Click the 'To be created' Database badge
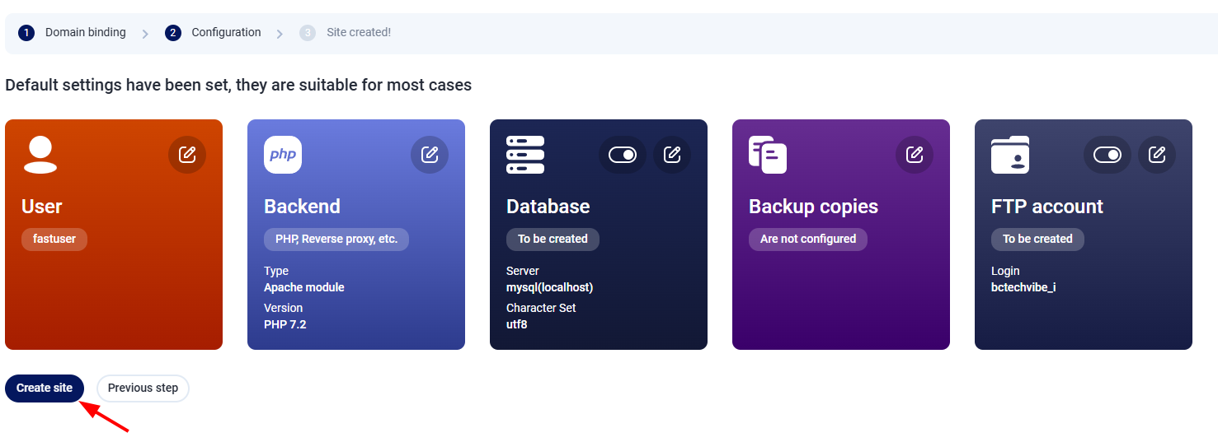Viewport: 1218px width, 442px height. pos(553,239)
